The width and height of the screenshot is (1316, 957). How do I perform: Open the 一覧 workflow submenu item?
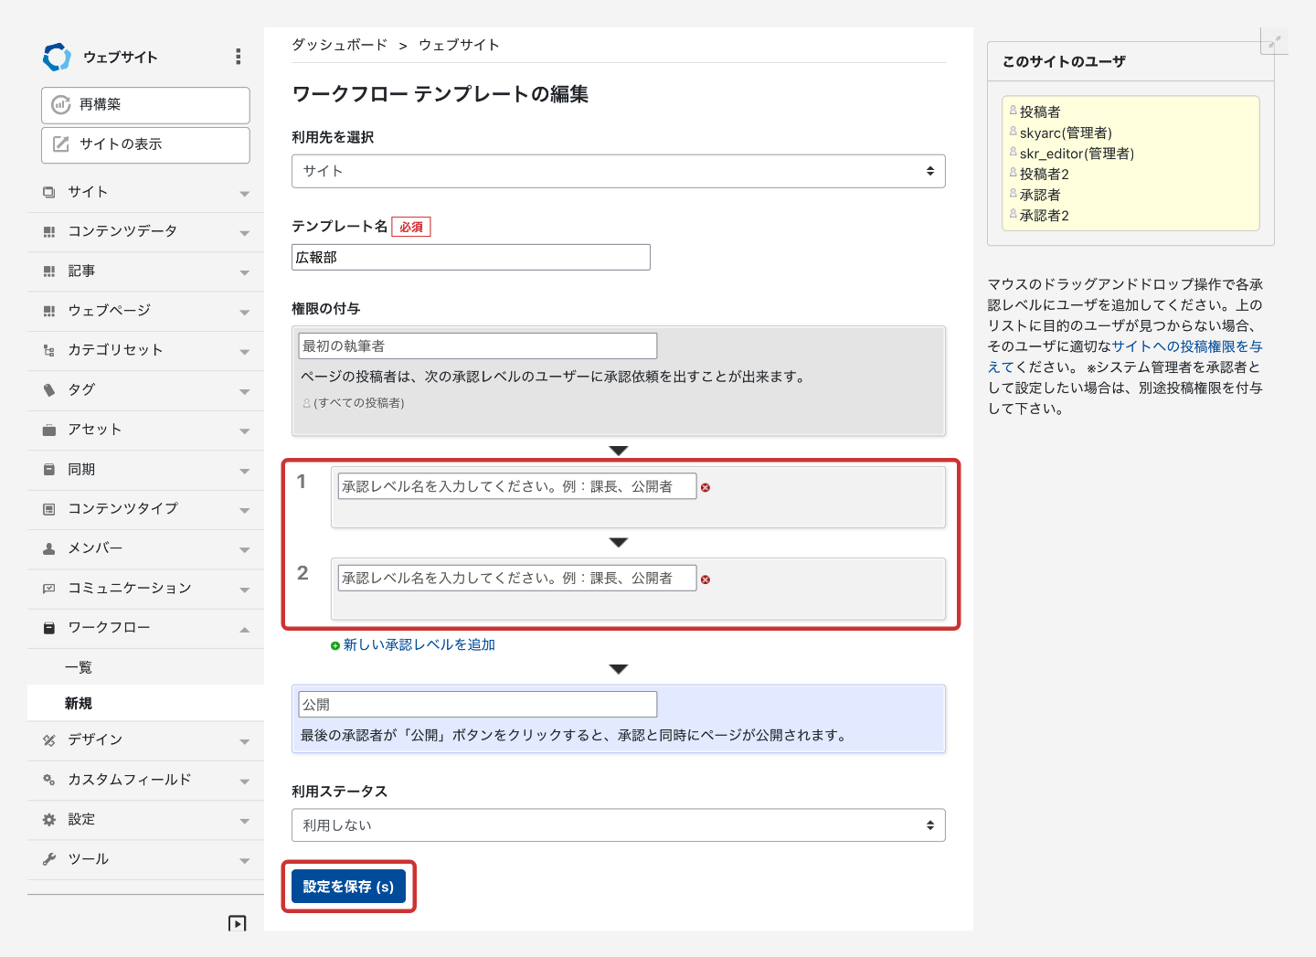point(79,667)
